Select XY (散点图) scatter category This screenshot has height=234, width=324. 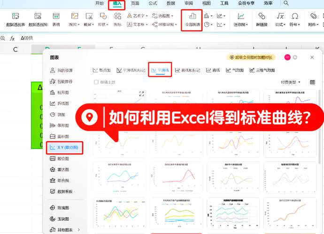(x=64, y=147)
